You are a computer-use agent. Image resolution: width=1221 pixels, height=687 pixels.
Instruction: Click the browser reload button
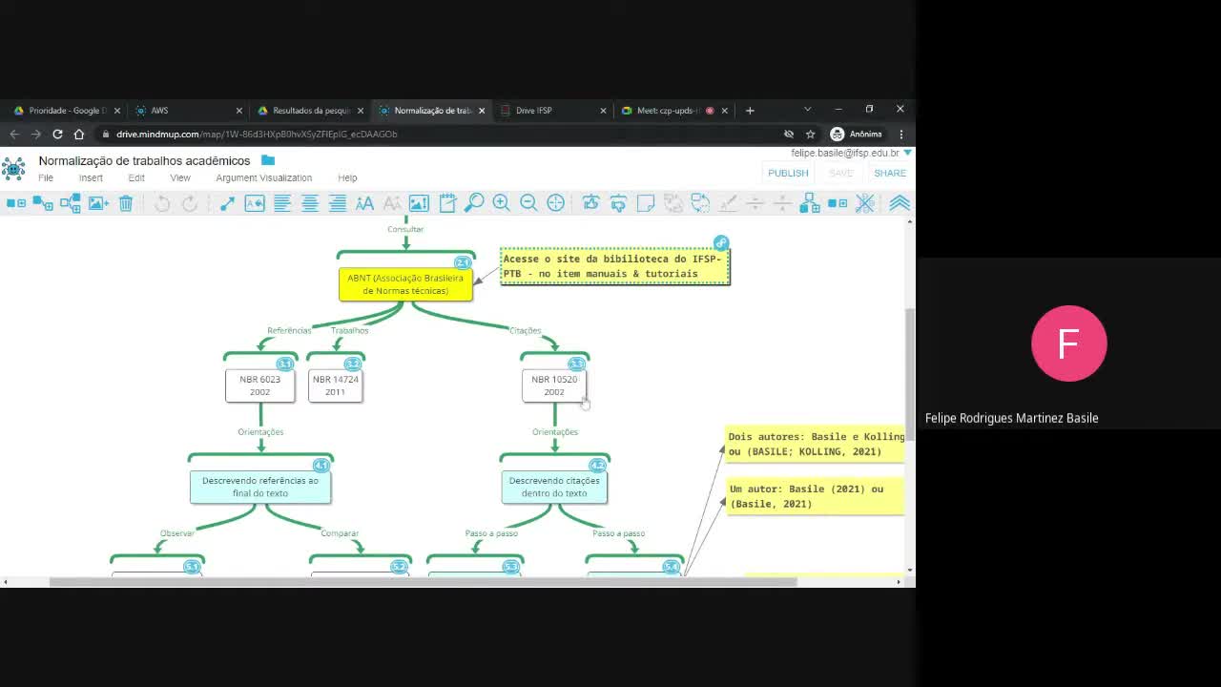pos(57,135)
